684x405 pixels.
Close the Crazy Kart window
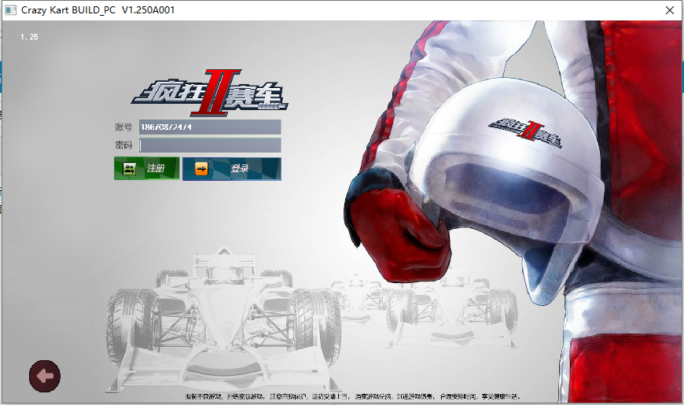[670, 10]
